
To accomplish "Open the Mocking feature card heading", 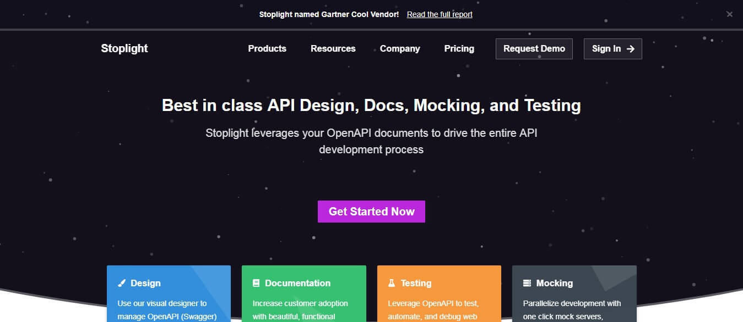I will 555,284.
